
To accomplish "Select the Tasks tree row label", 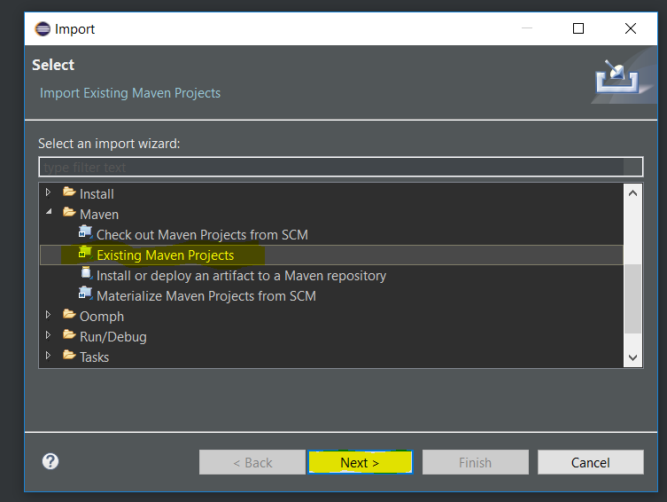I will pyautogui.click(x=95, y=357).
